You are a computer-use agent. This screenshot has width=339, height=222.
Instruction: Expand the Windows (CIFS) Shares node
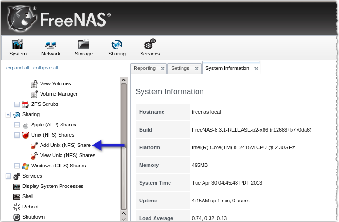tap(17, 166)
